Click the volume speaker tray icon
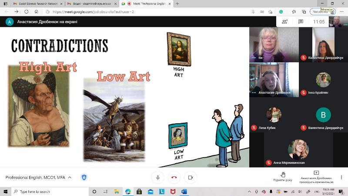The height and width of the screenshot is (196, 348). [x=300, y=192]
